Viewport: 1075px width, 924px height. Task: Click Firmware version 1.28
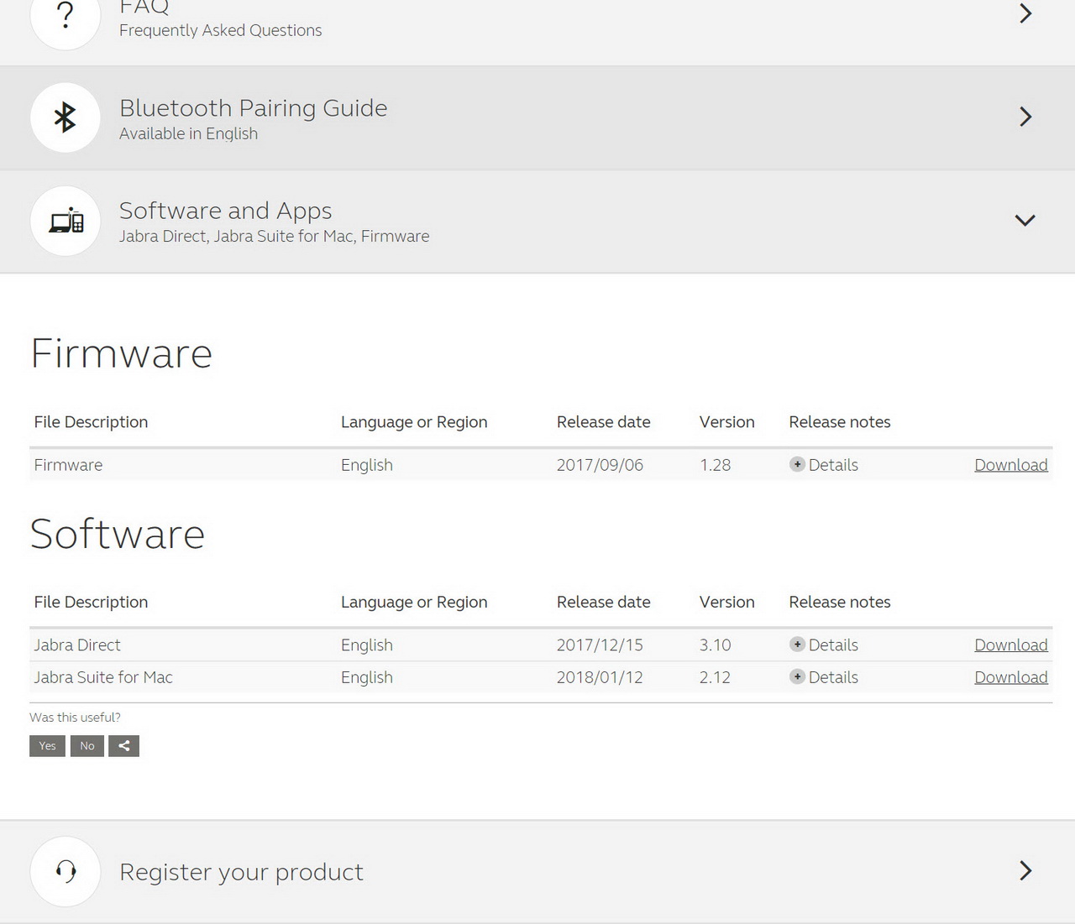[x=715, y=465]
